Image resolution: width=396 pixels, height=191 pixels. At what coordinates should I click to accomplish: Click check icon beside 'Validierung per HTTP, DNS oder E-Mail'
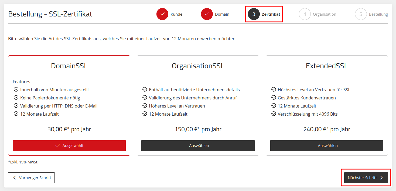[x=16, y=106]
